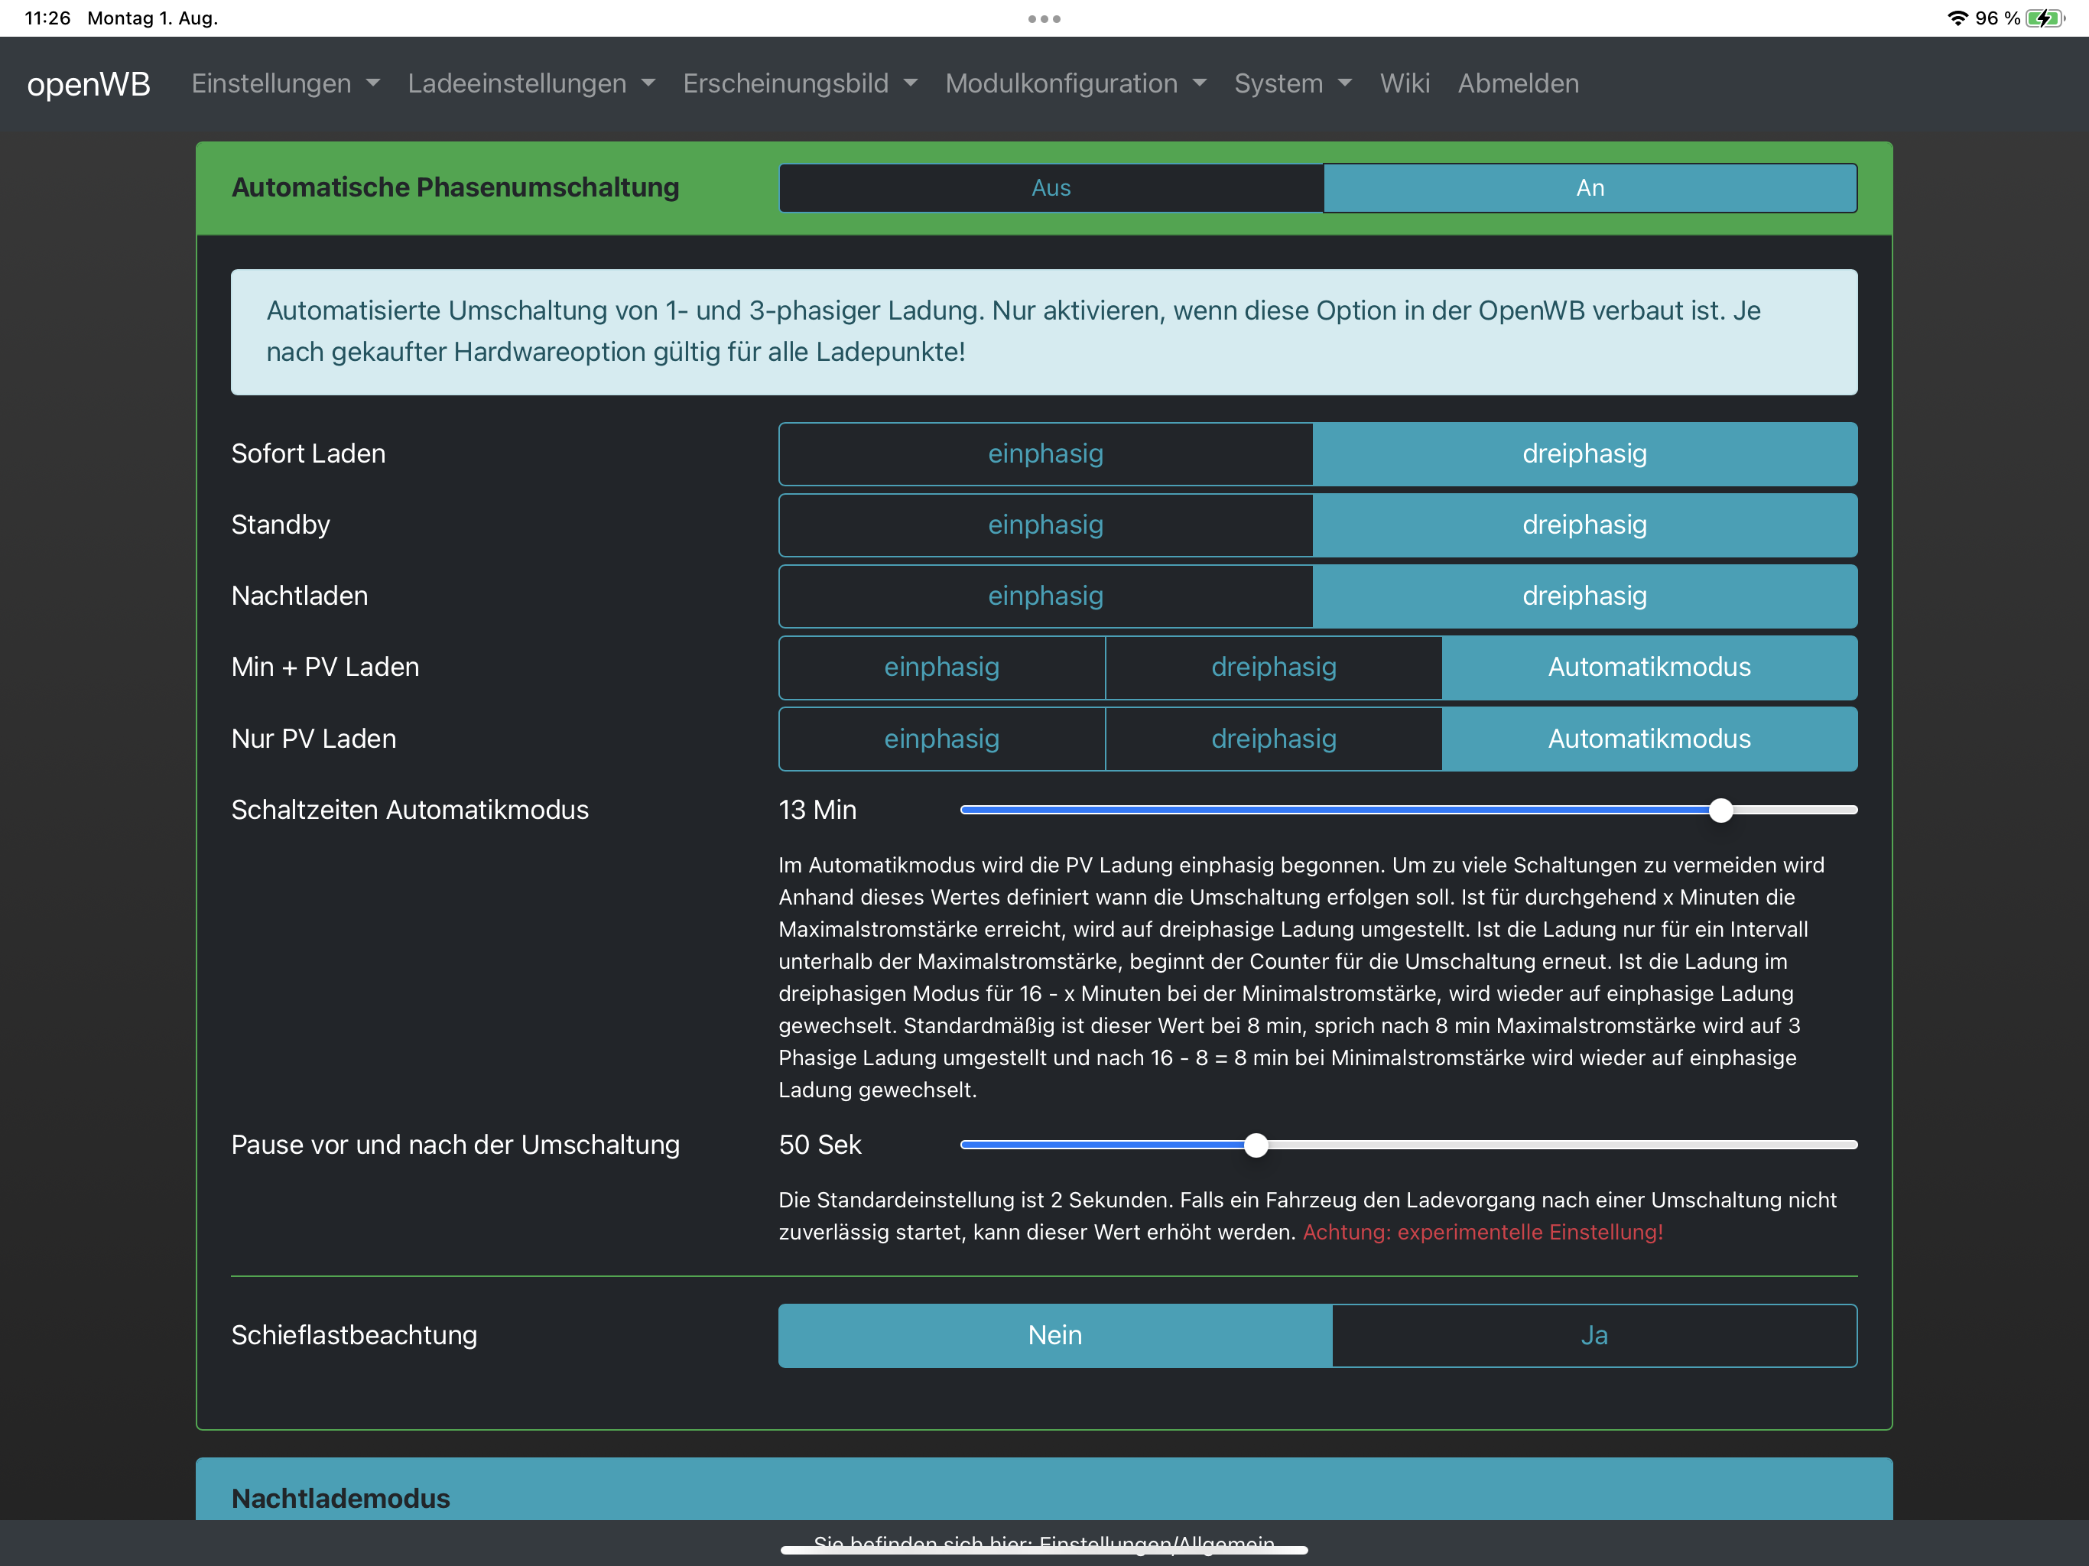Image resolution: width=2089 pixels, height=1566 pixels.
Task: Set Standby to einphasig
Action: 1045,525
